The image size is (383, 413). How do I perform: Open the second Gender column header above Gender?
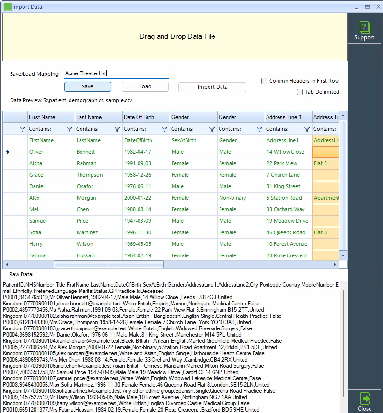pyautogui.click(x=241, y=117)
